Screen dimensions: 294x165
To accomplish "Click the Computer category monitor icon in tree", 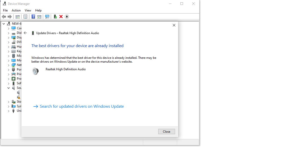I will click(14, 28).
